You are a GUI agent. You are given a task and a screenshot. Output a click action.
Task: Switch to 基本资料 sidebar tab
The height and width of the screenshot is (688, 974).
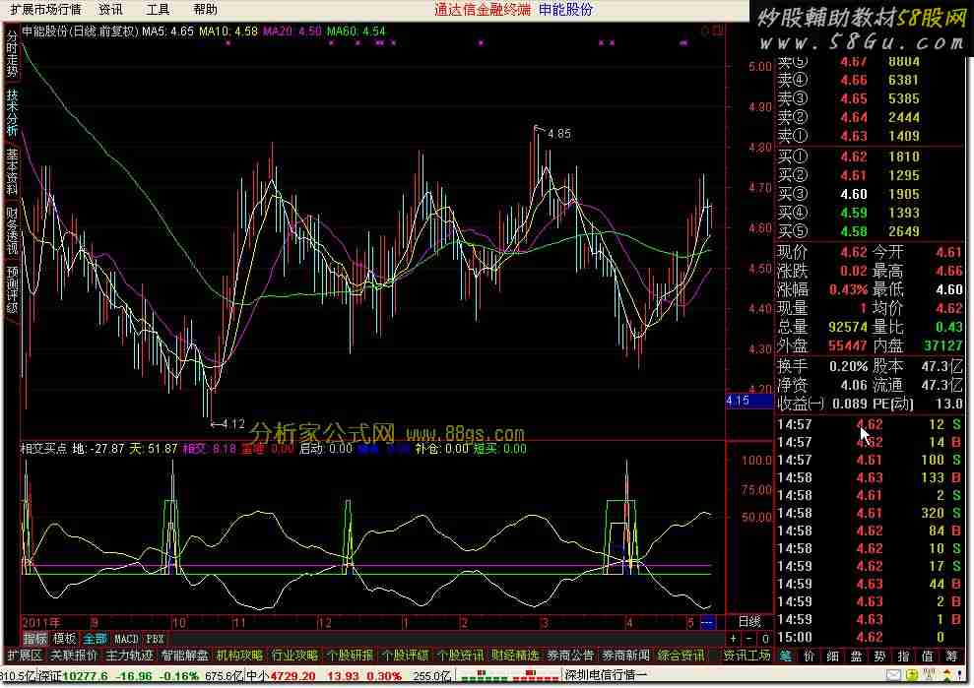click(12, 171)
